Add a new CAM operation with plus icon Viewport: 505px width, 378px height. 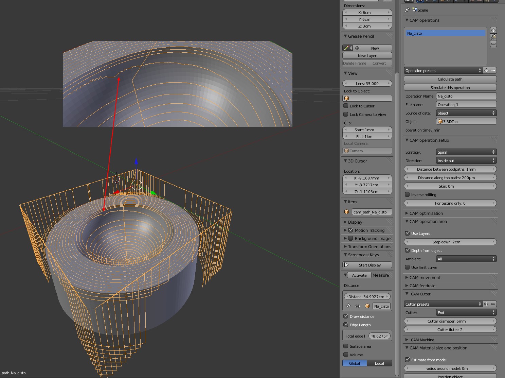click(x=493, y=30)
